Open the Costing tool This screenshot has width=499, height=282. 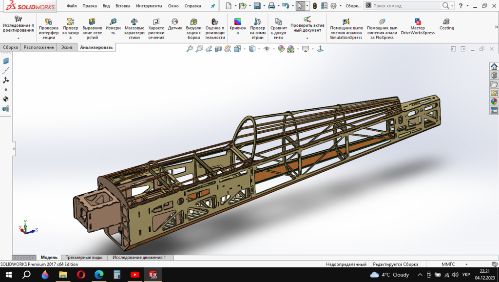pos(446,25)
